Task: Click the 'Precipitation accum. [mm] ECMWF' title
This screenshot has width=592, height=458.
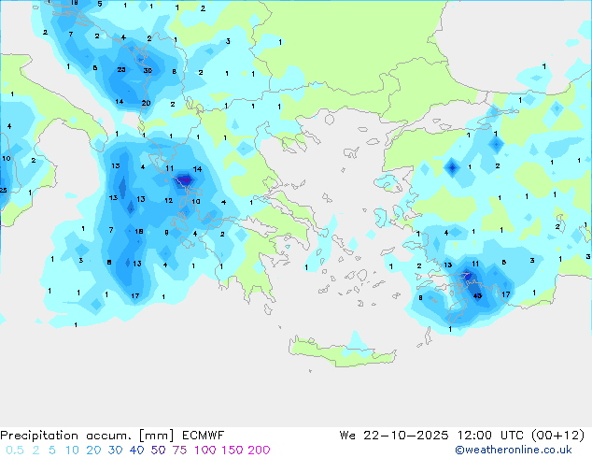Action: coord(112,436)
